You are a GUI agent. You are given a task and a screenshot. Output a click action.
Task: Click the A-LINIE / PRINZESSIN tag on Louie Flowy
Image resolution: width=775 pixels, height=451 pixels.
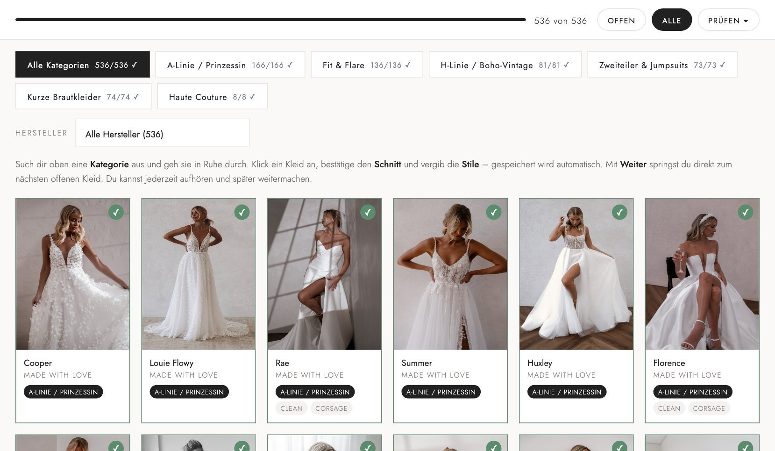coord(189,392)
